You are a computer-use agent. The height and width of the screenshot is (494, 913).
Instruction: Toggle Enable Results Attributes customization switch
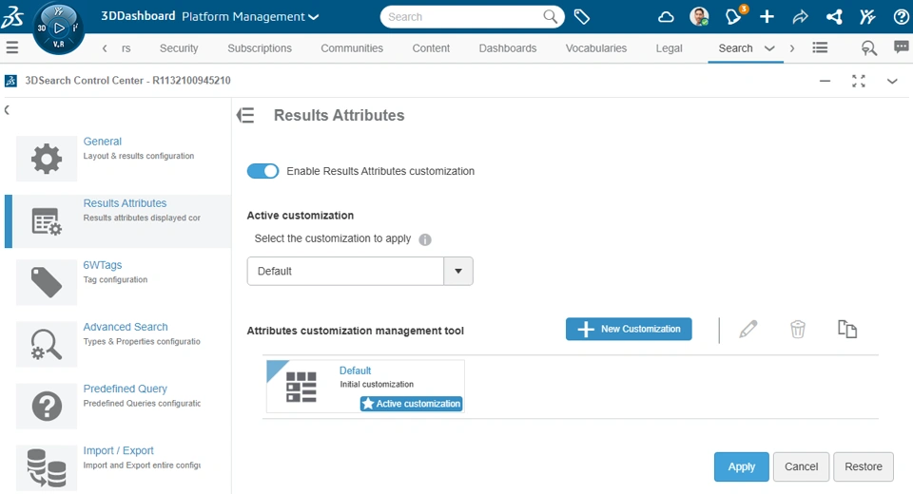tap(262, 171)
